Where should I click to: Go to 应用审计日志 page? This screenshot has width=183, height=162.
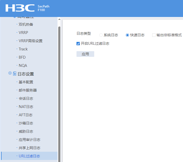pyautogui.click(x=30, y=140)
